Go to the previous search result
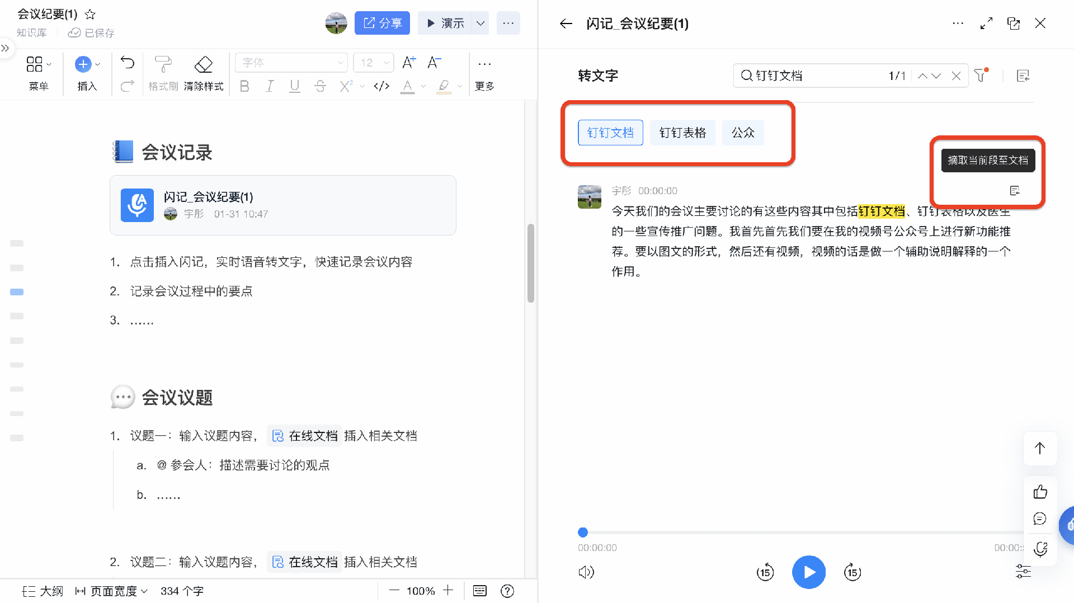The image size is (1074, 603). pyautogui.click(x=922, y=76)
